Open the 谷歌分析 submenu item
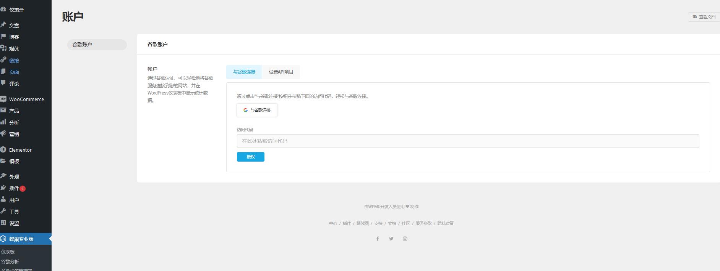This screenshot has height=271, width=720. 10,261
